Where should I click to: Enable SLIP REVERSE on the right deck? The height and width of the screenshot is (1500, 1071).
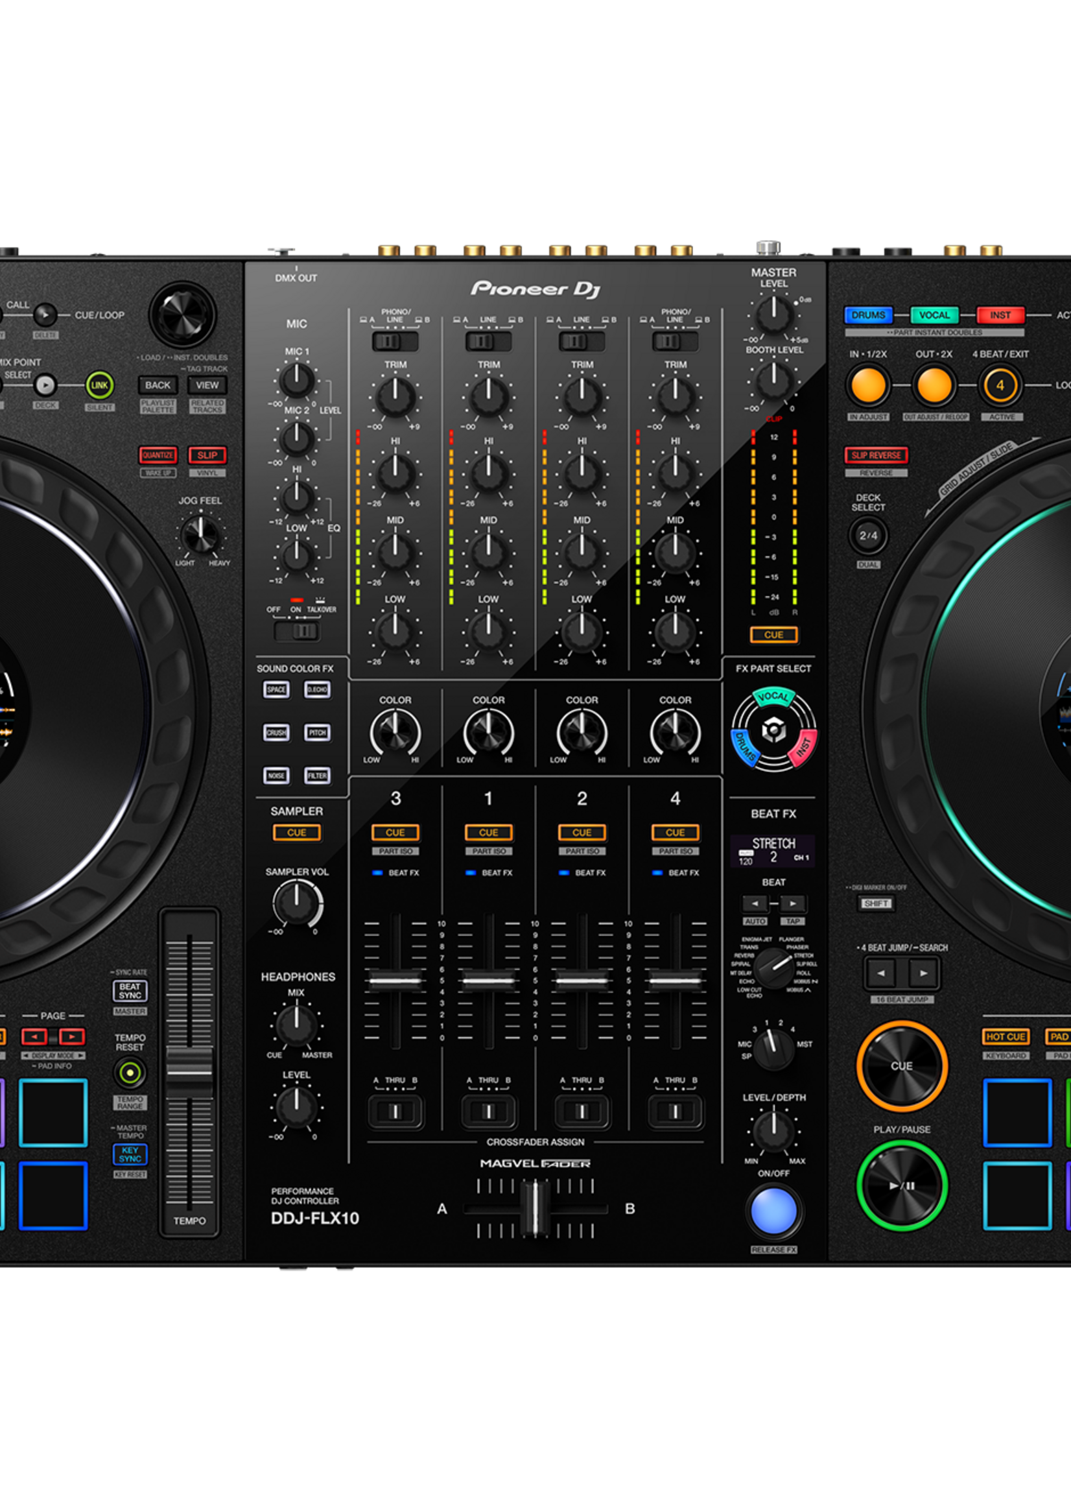pos(876,455)
